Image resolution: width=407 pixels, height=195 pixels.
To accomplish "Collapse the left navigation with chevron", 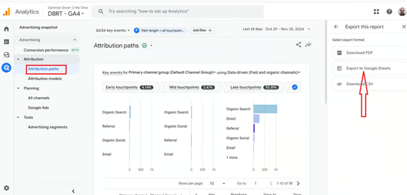I will (x=73, y=191).
